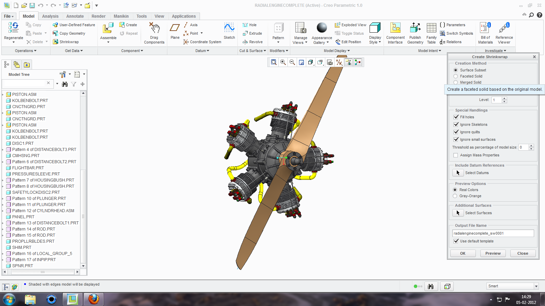Switch to the Manikin tab
This screenshot has height=306, width=545.
(x=121, y=16)
